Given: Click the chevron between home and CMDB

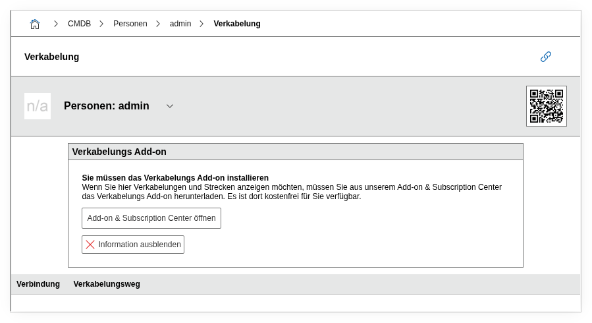Looking at the screenshot, I should tap(56, 24).
